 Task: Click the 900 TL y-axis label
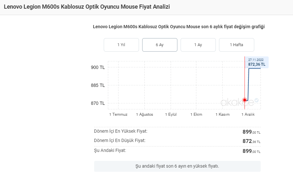[x=98, y=67]
